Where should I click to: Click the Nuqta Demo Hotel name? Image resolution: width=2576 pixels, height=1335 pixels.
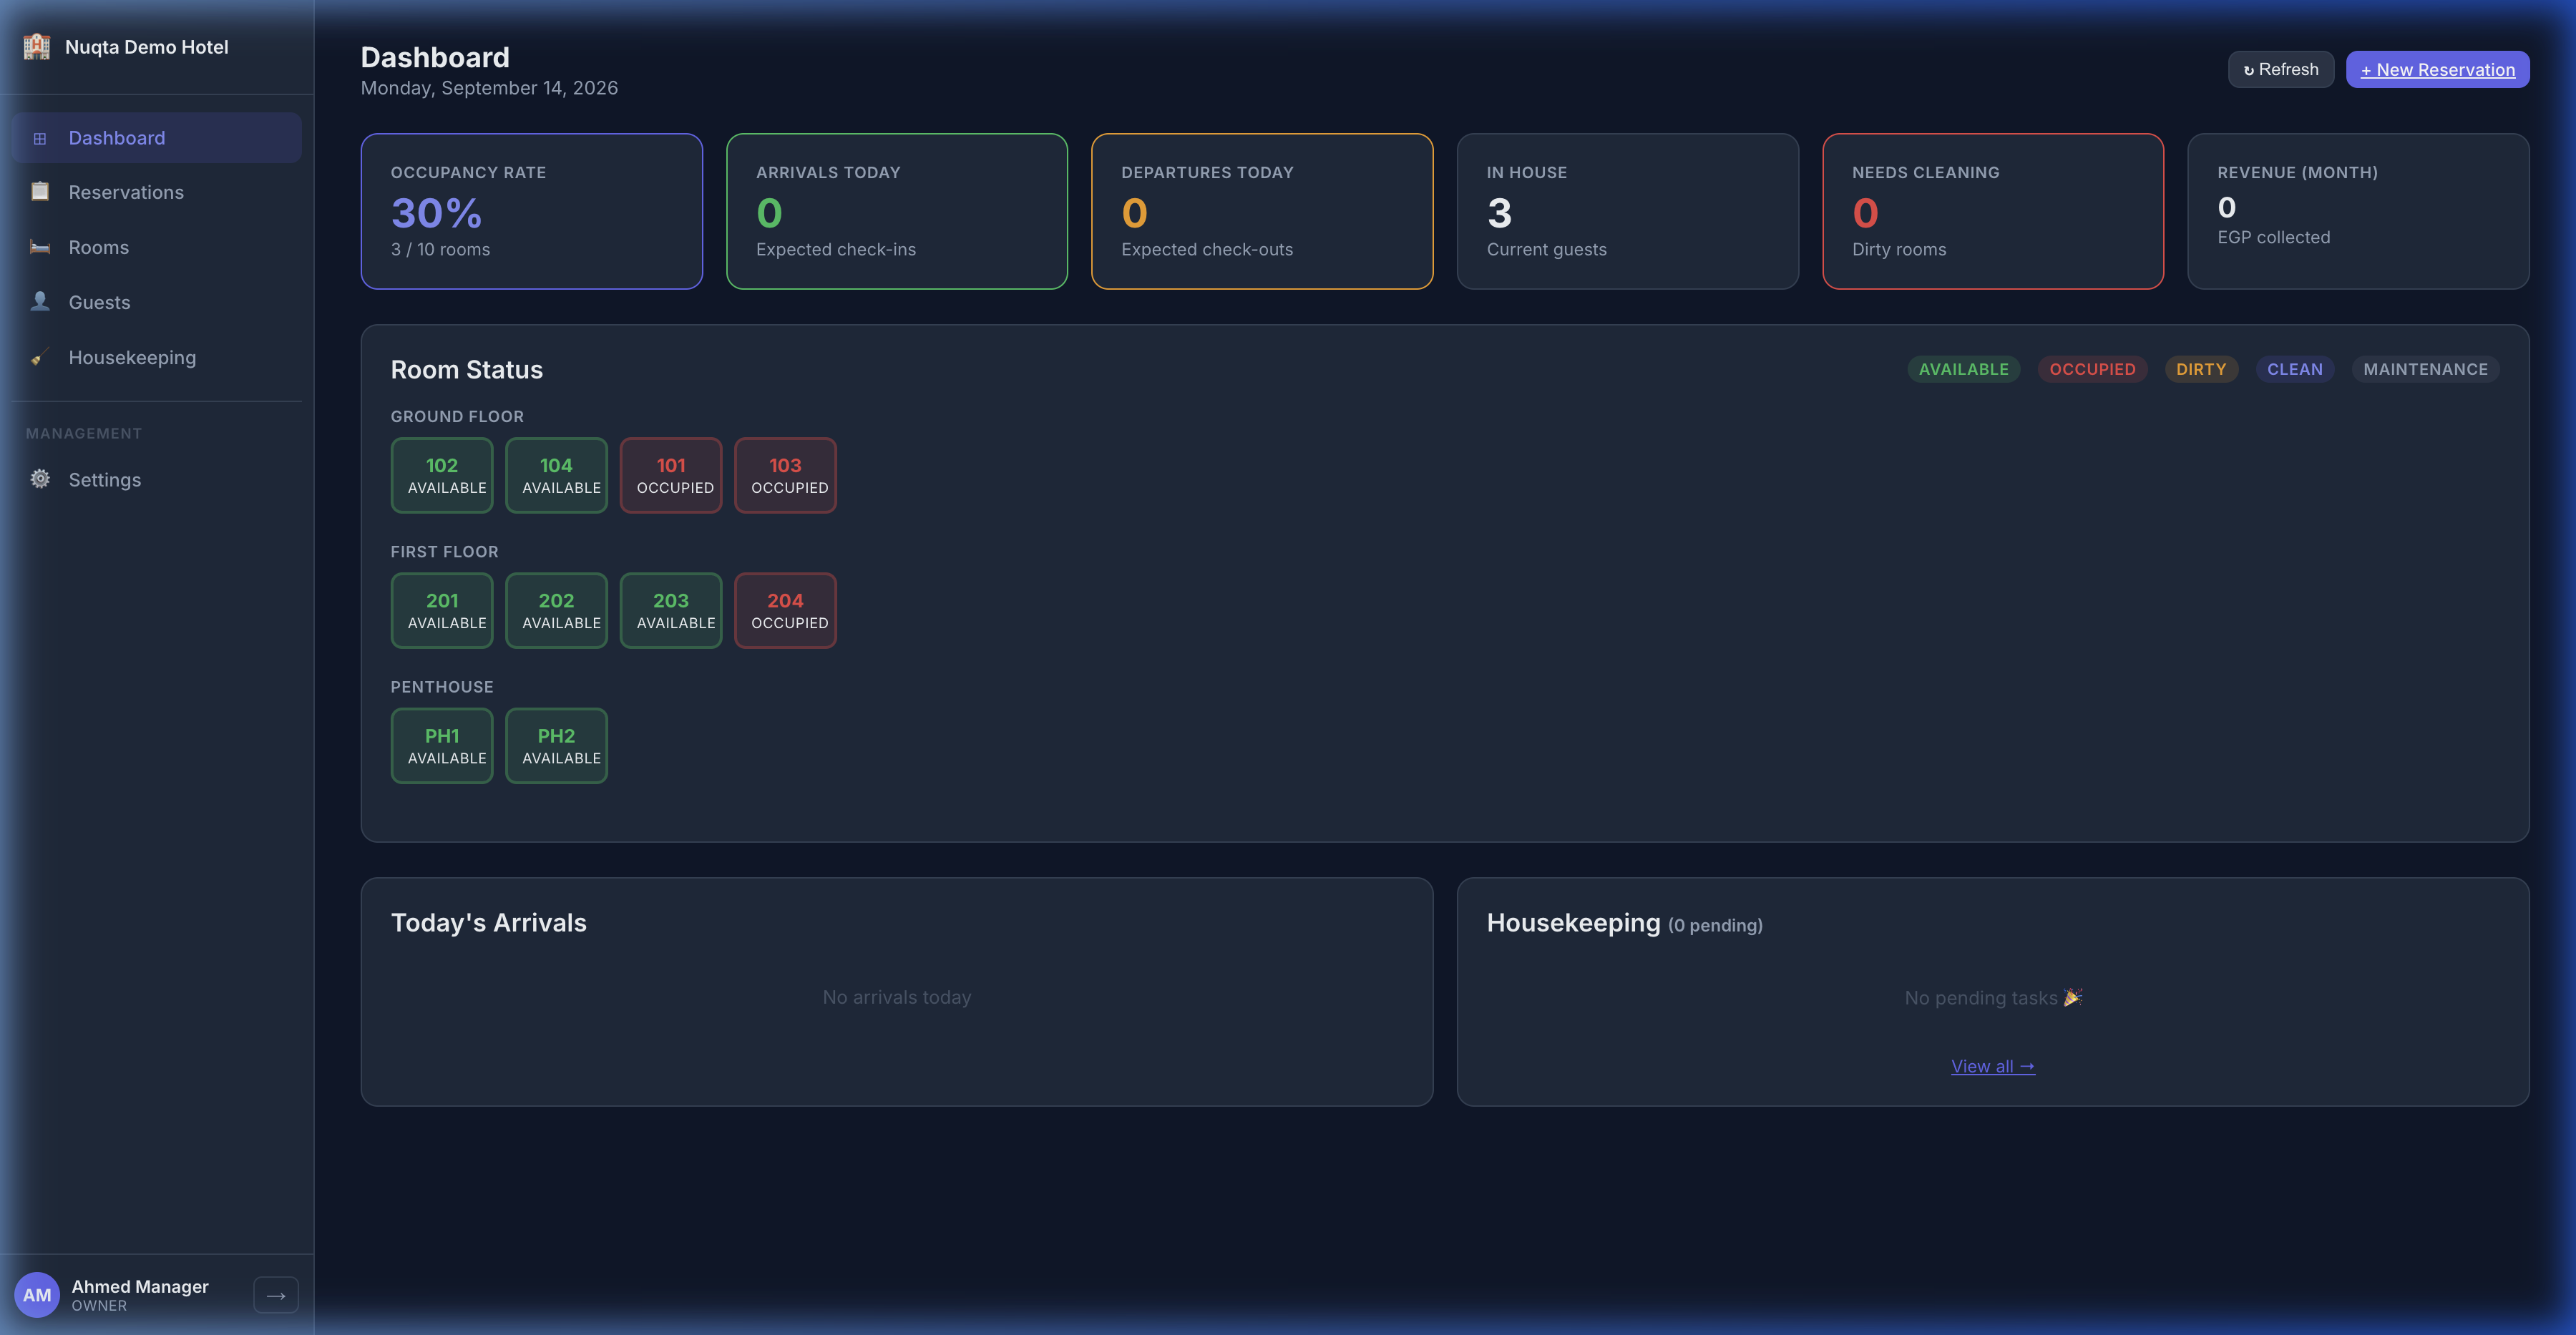[147, 47]
